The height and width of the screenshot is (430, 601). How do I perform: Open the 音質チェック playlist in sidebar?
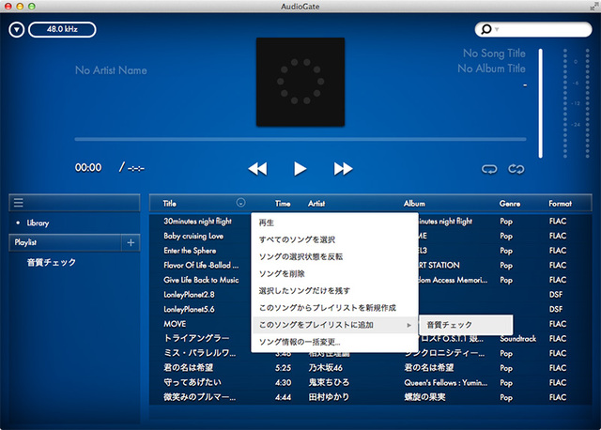[52, 263]
